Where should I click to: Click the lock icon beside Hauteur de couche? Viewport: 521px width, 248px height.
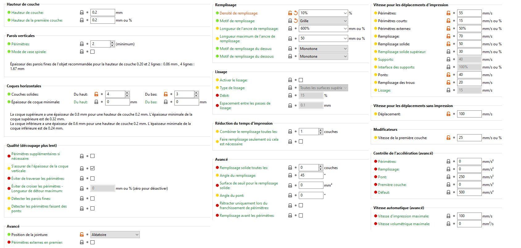click(x=82, y=13)
